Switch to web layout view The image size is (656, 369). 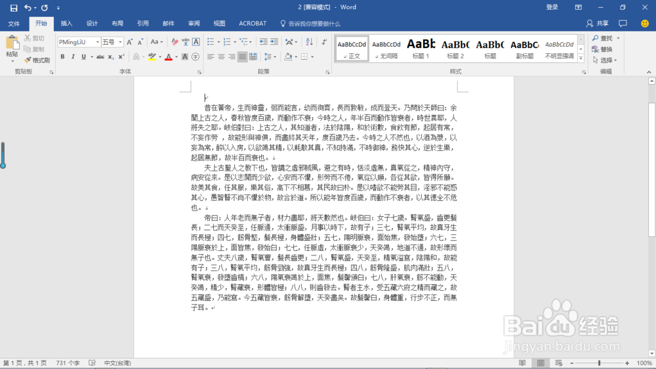click(x=558, y=363)
